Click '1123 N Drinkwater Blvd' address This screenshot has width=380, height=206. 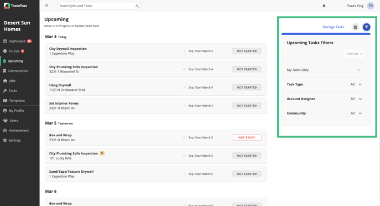(67, 90)
